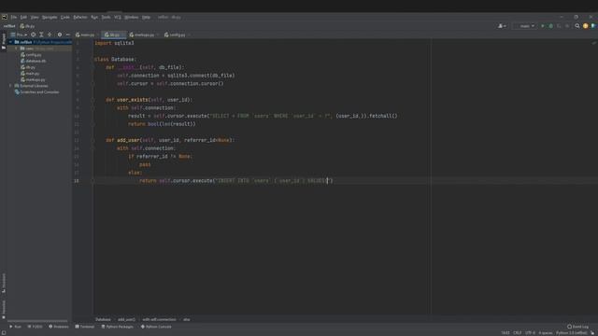Click the JetBrains Toolbox colored icon
This screenshot has height=336, width=598.
(593, 26)
